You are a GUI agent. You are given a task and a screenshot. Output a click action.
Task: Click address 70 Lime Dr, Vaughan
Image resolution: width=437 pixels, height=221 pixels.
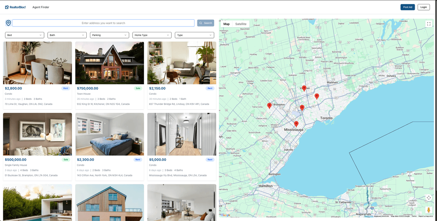[28, 104]
